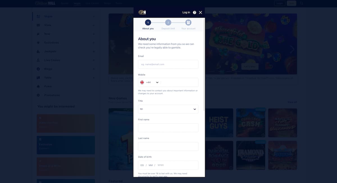Select step 1 About you
The height and width of the screenshot is (183, 337).
point(148,22)
